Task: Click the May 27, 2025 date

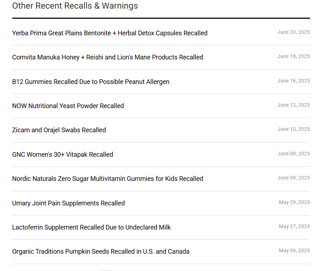Action: [x=294, y=226]
